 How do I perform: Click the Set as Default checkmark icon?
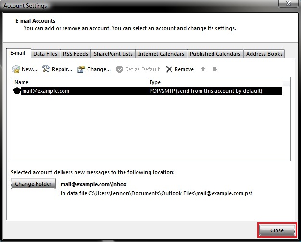coord(120,69)
